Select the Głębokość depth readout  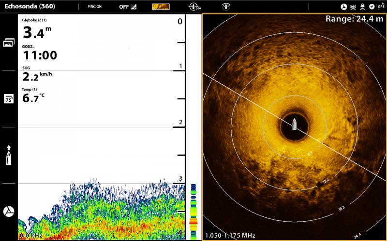[37, 30]
